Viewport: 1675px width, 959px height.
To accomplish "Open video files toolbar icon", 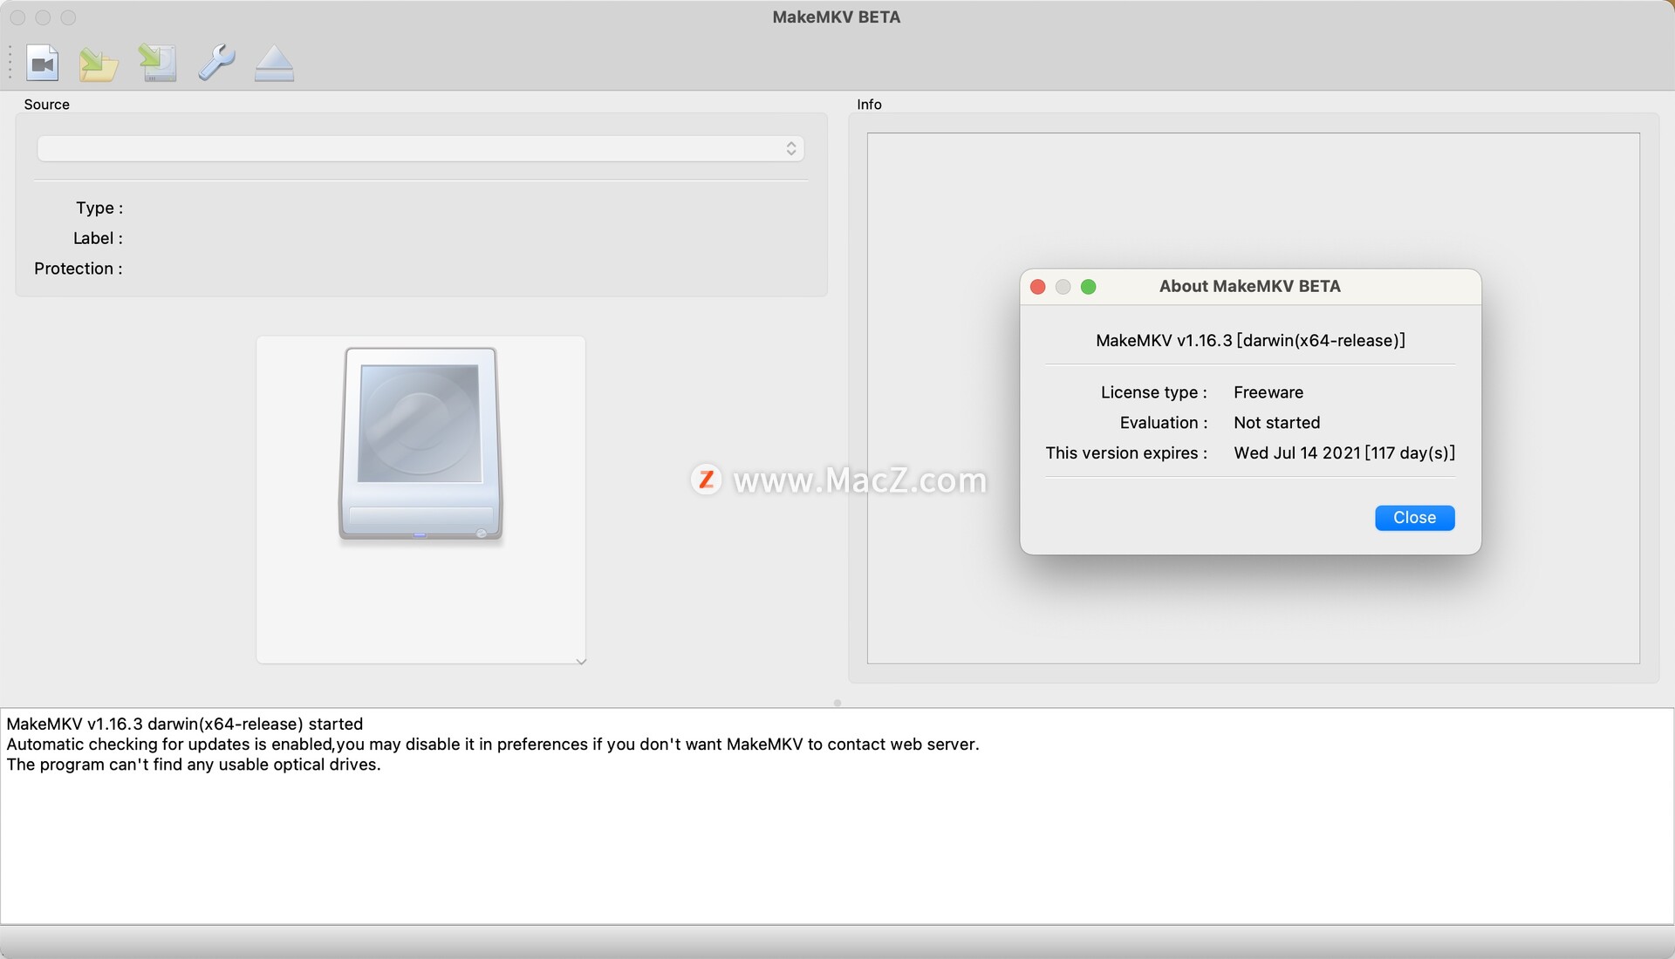I will pyautogui.click(x=42, y=64).
